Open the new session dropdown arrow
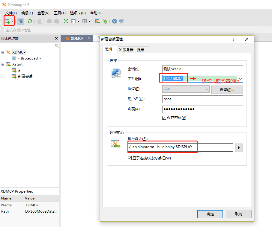Viewport: 272px width, 227px height. (x=12, y=21)
